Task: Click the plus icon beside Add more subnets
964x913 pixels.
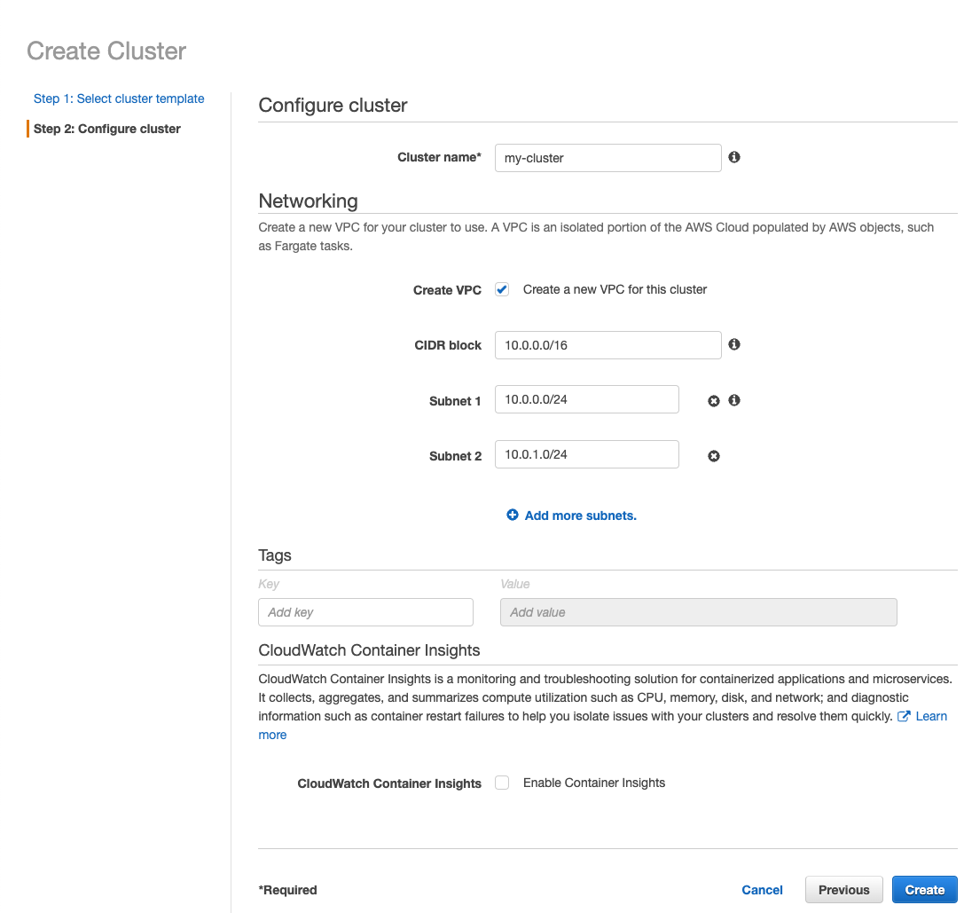Action: pyautogui.click(x=512, y=515)
